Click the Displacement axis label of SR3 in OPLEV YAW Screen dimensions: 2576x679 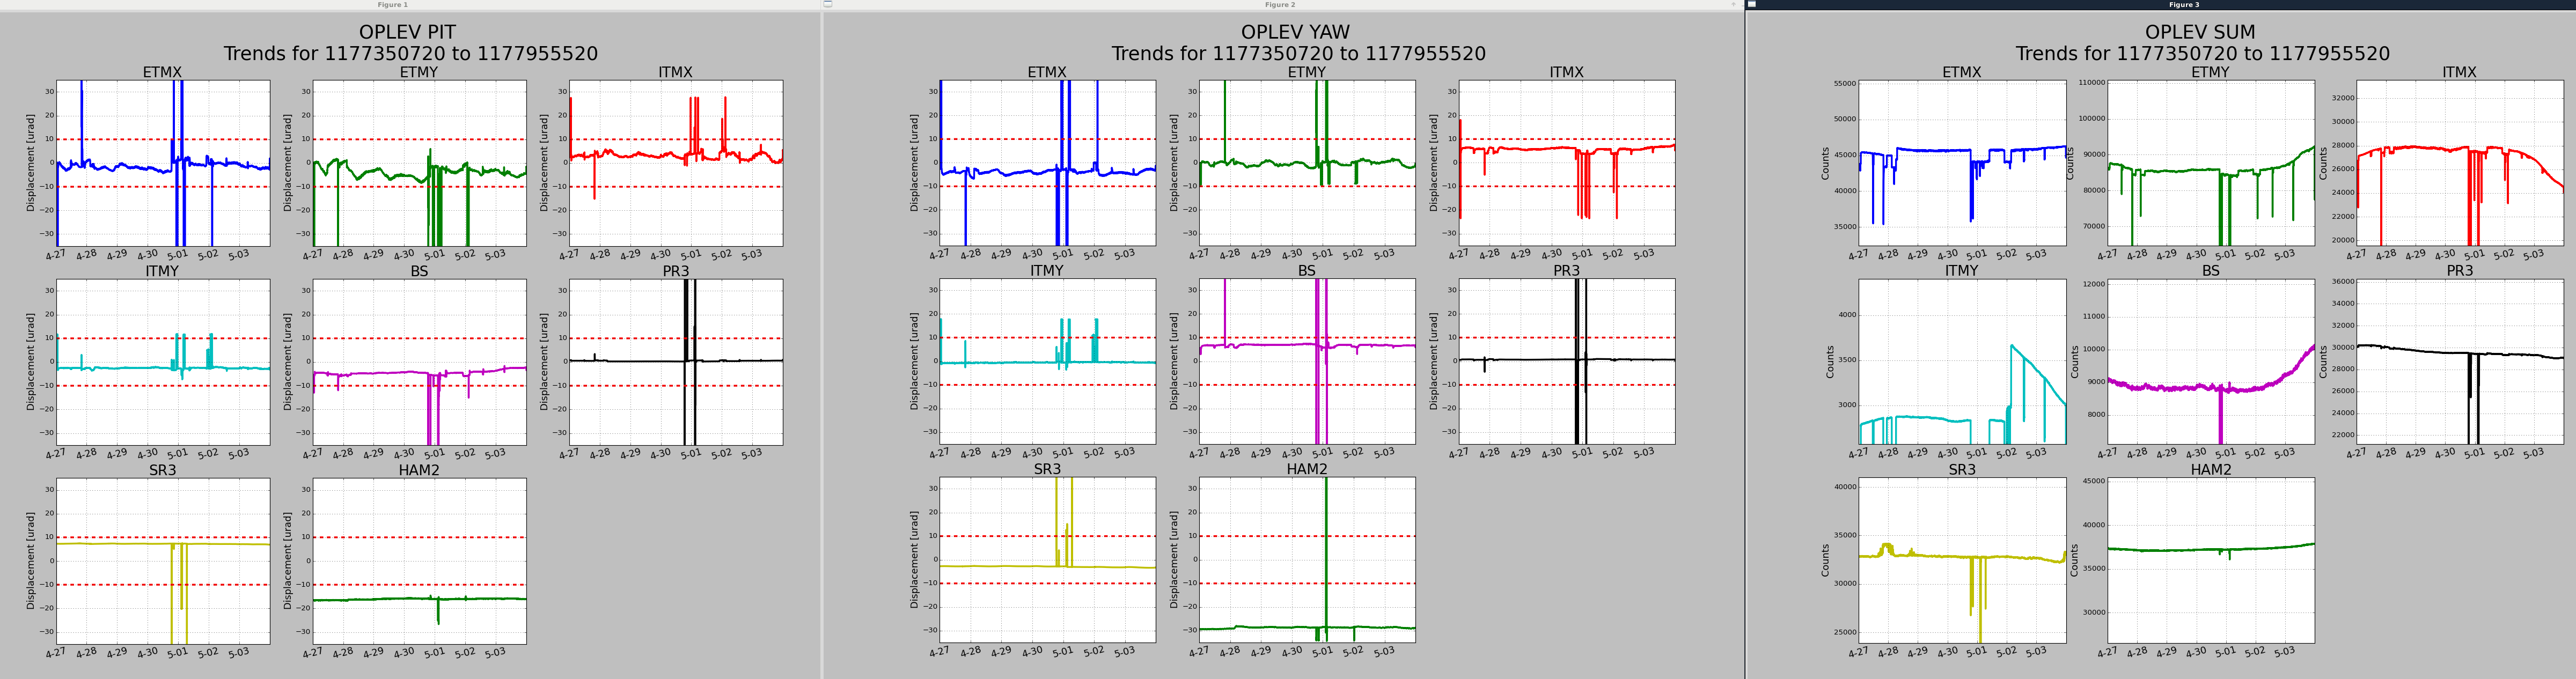(x=914, y=560)
